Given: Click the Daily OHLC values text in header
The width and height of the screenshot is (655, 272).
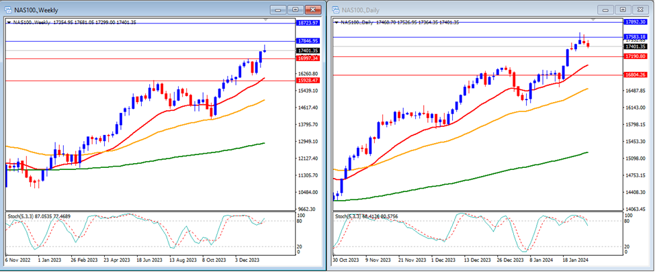Looking at the screenshot, I should tap(417, 23).
